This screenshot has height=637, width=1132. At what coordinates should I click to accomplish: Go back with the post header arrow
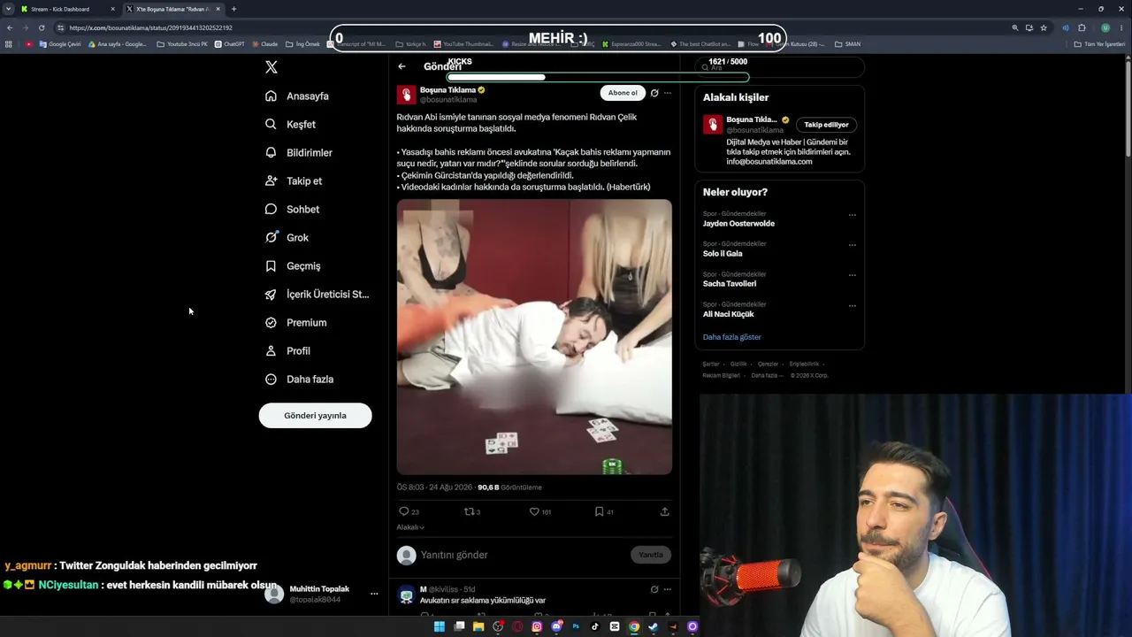click(x=402, y=66)
